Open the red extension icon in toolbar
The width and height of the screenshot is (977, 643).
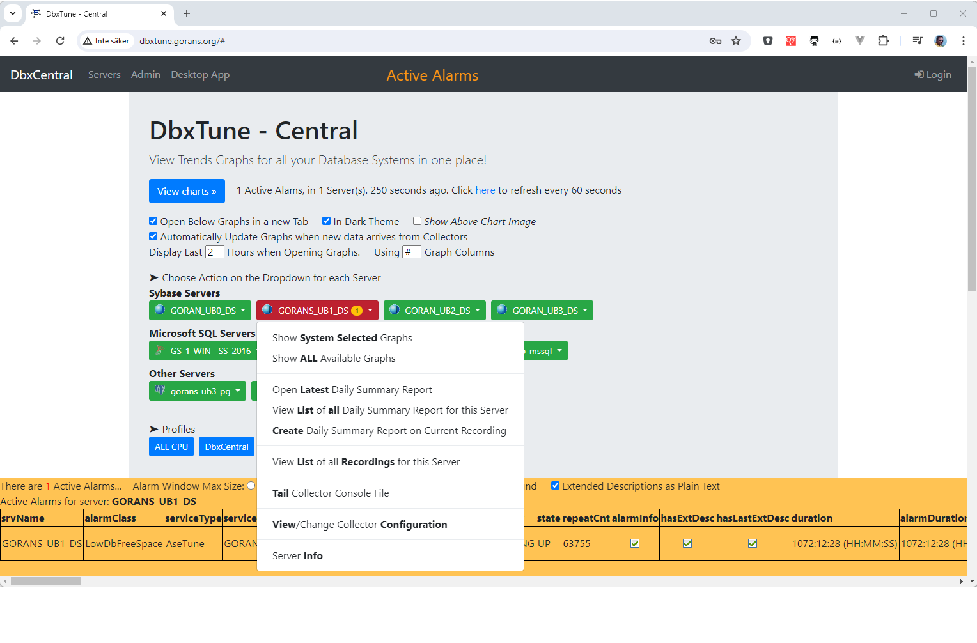pyautogui.click(x=791, y=41)
